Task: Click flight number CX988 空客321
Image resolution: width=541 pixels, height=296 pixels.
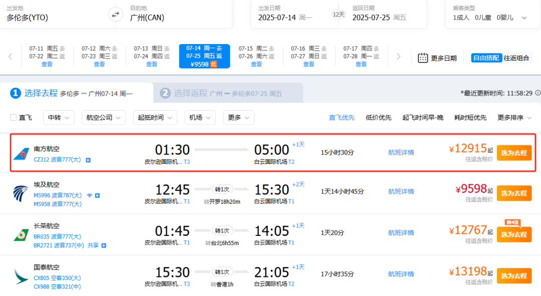Action: (57, 286)
